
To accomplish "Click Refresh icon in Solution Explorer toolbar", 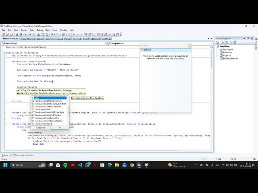I will click(226, 43).
